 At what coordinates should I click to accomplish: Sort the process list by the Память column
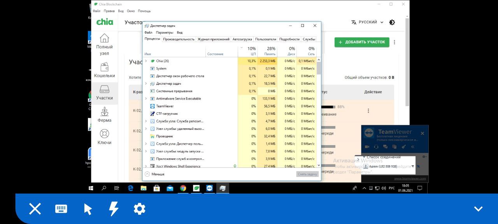(267, 51)
